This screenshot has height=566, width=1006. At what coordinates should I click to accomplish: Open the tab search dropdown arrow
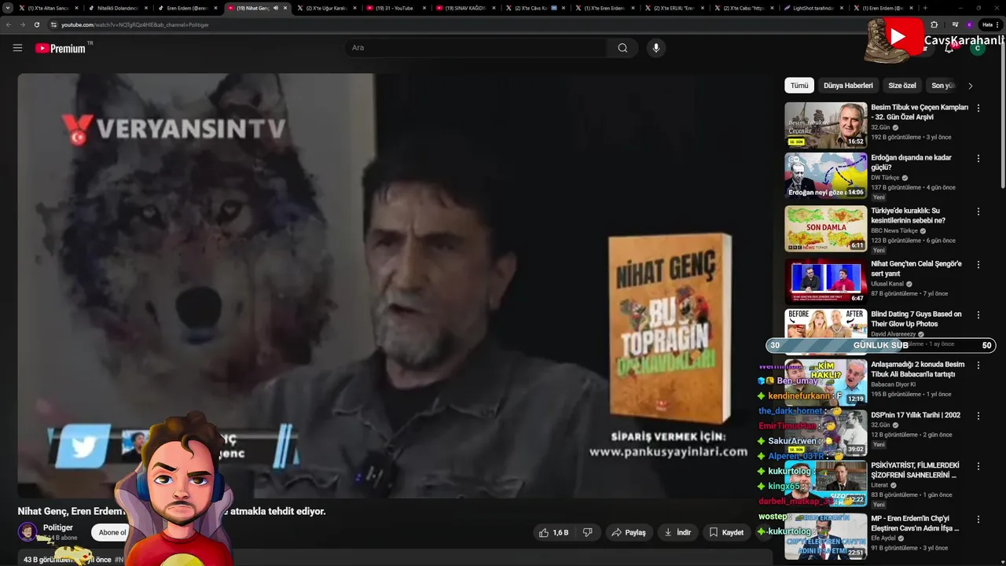8,8
